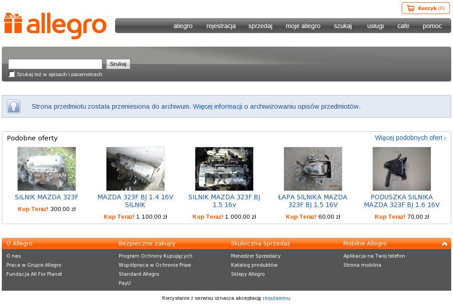Click the Bezpieczne zakupy footer heading
453x307 pixels.
[x=147, y=244]
